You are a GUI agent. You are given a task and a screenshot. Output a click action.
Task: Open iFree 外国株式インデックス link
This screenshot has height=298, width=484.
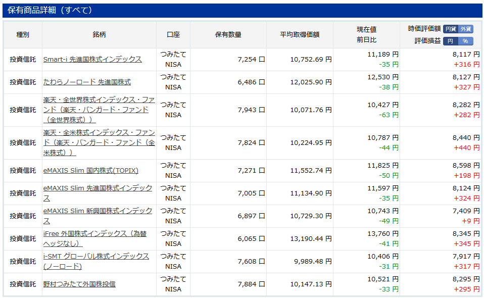click(95, 238)
